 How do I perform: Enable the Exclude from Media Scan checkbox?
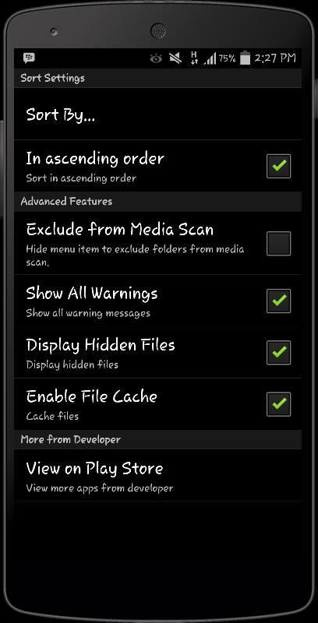tap(279, 244)
